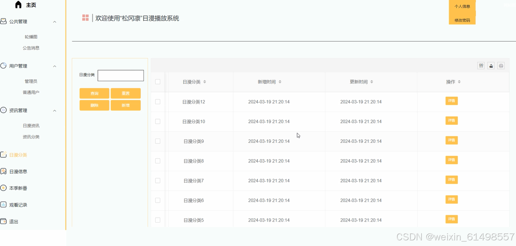
Task: Click the 资讯管理 circle icon
Action: pyautogui.click(x=4, y=110)
